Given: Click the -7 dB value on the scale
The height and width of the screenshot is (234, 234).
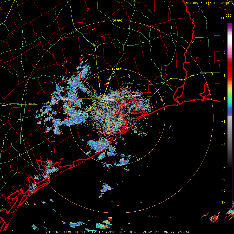Looking at the screenshot, I should pyautogui.click(x=223, y=191).
